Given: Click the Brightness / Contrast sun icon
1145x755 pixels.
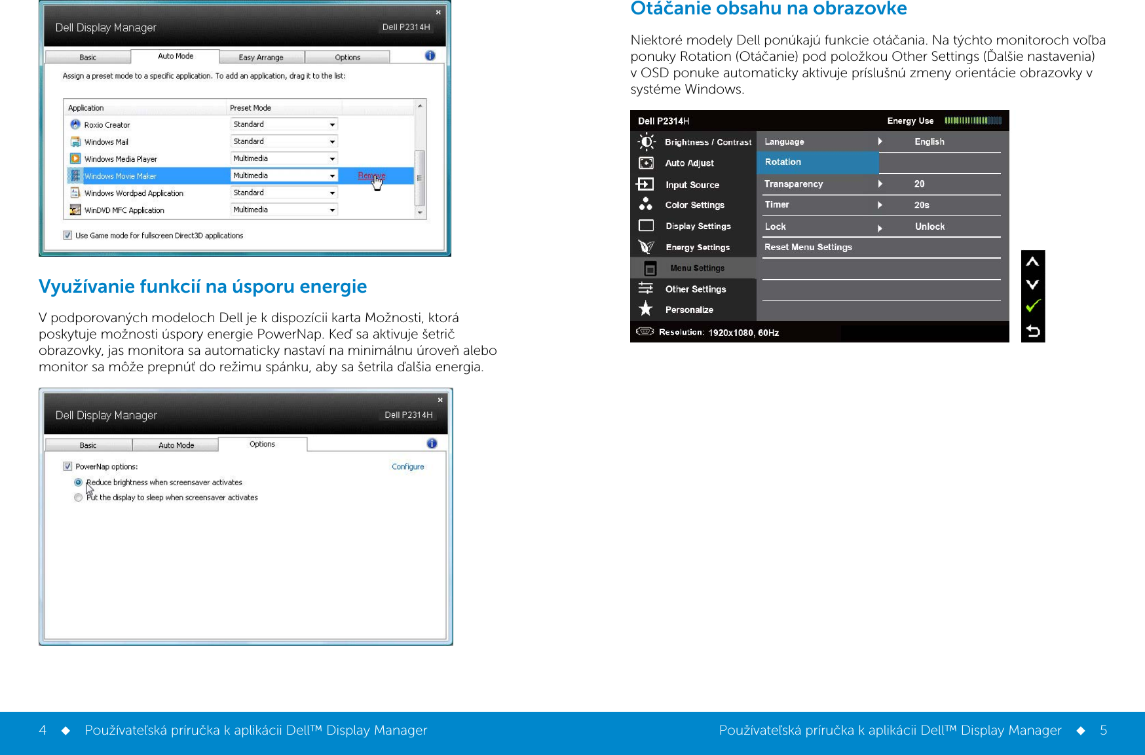Looking at the screenshot, I should [647, 141].
